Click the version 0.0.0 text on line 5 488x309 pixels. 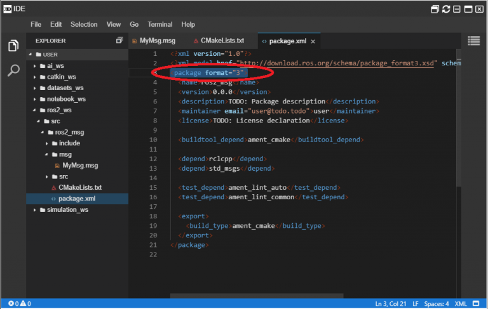pyautogui.click(x=222, y=92)
